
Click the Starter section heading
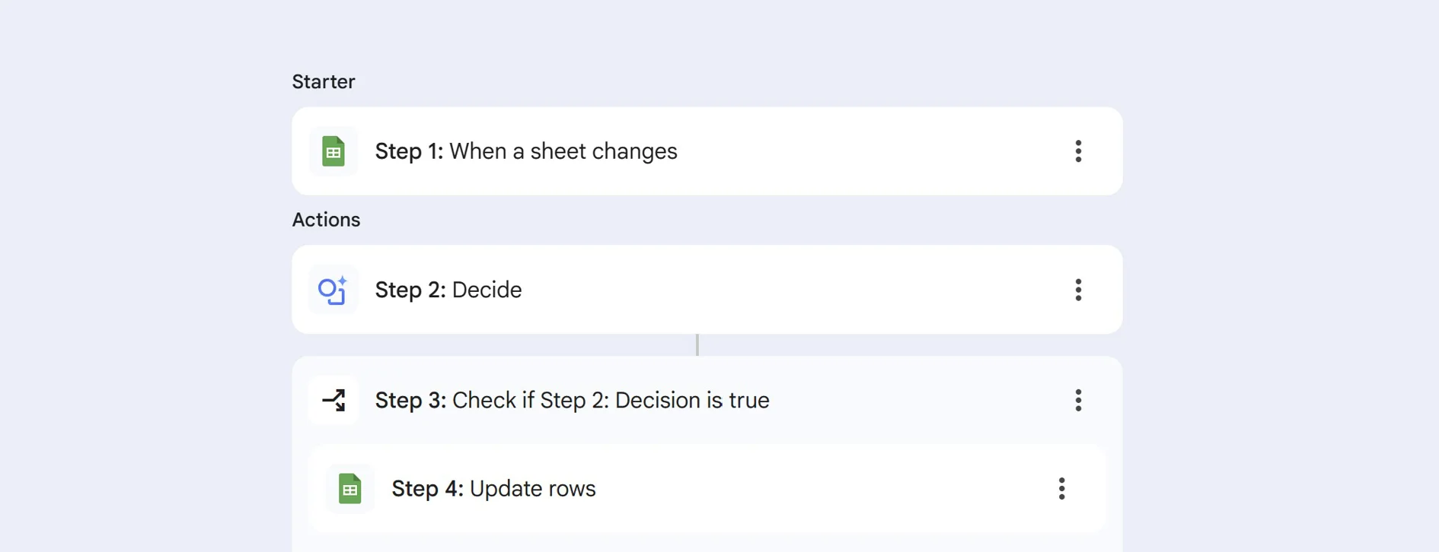(x=324, y=82)
